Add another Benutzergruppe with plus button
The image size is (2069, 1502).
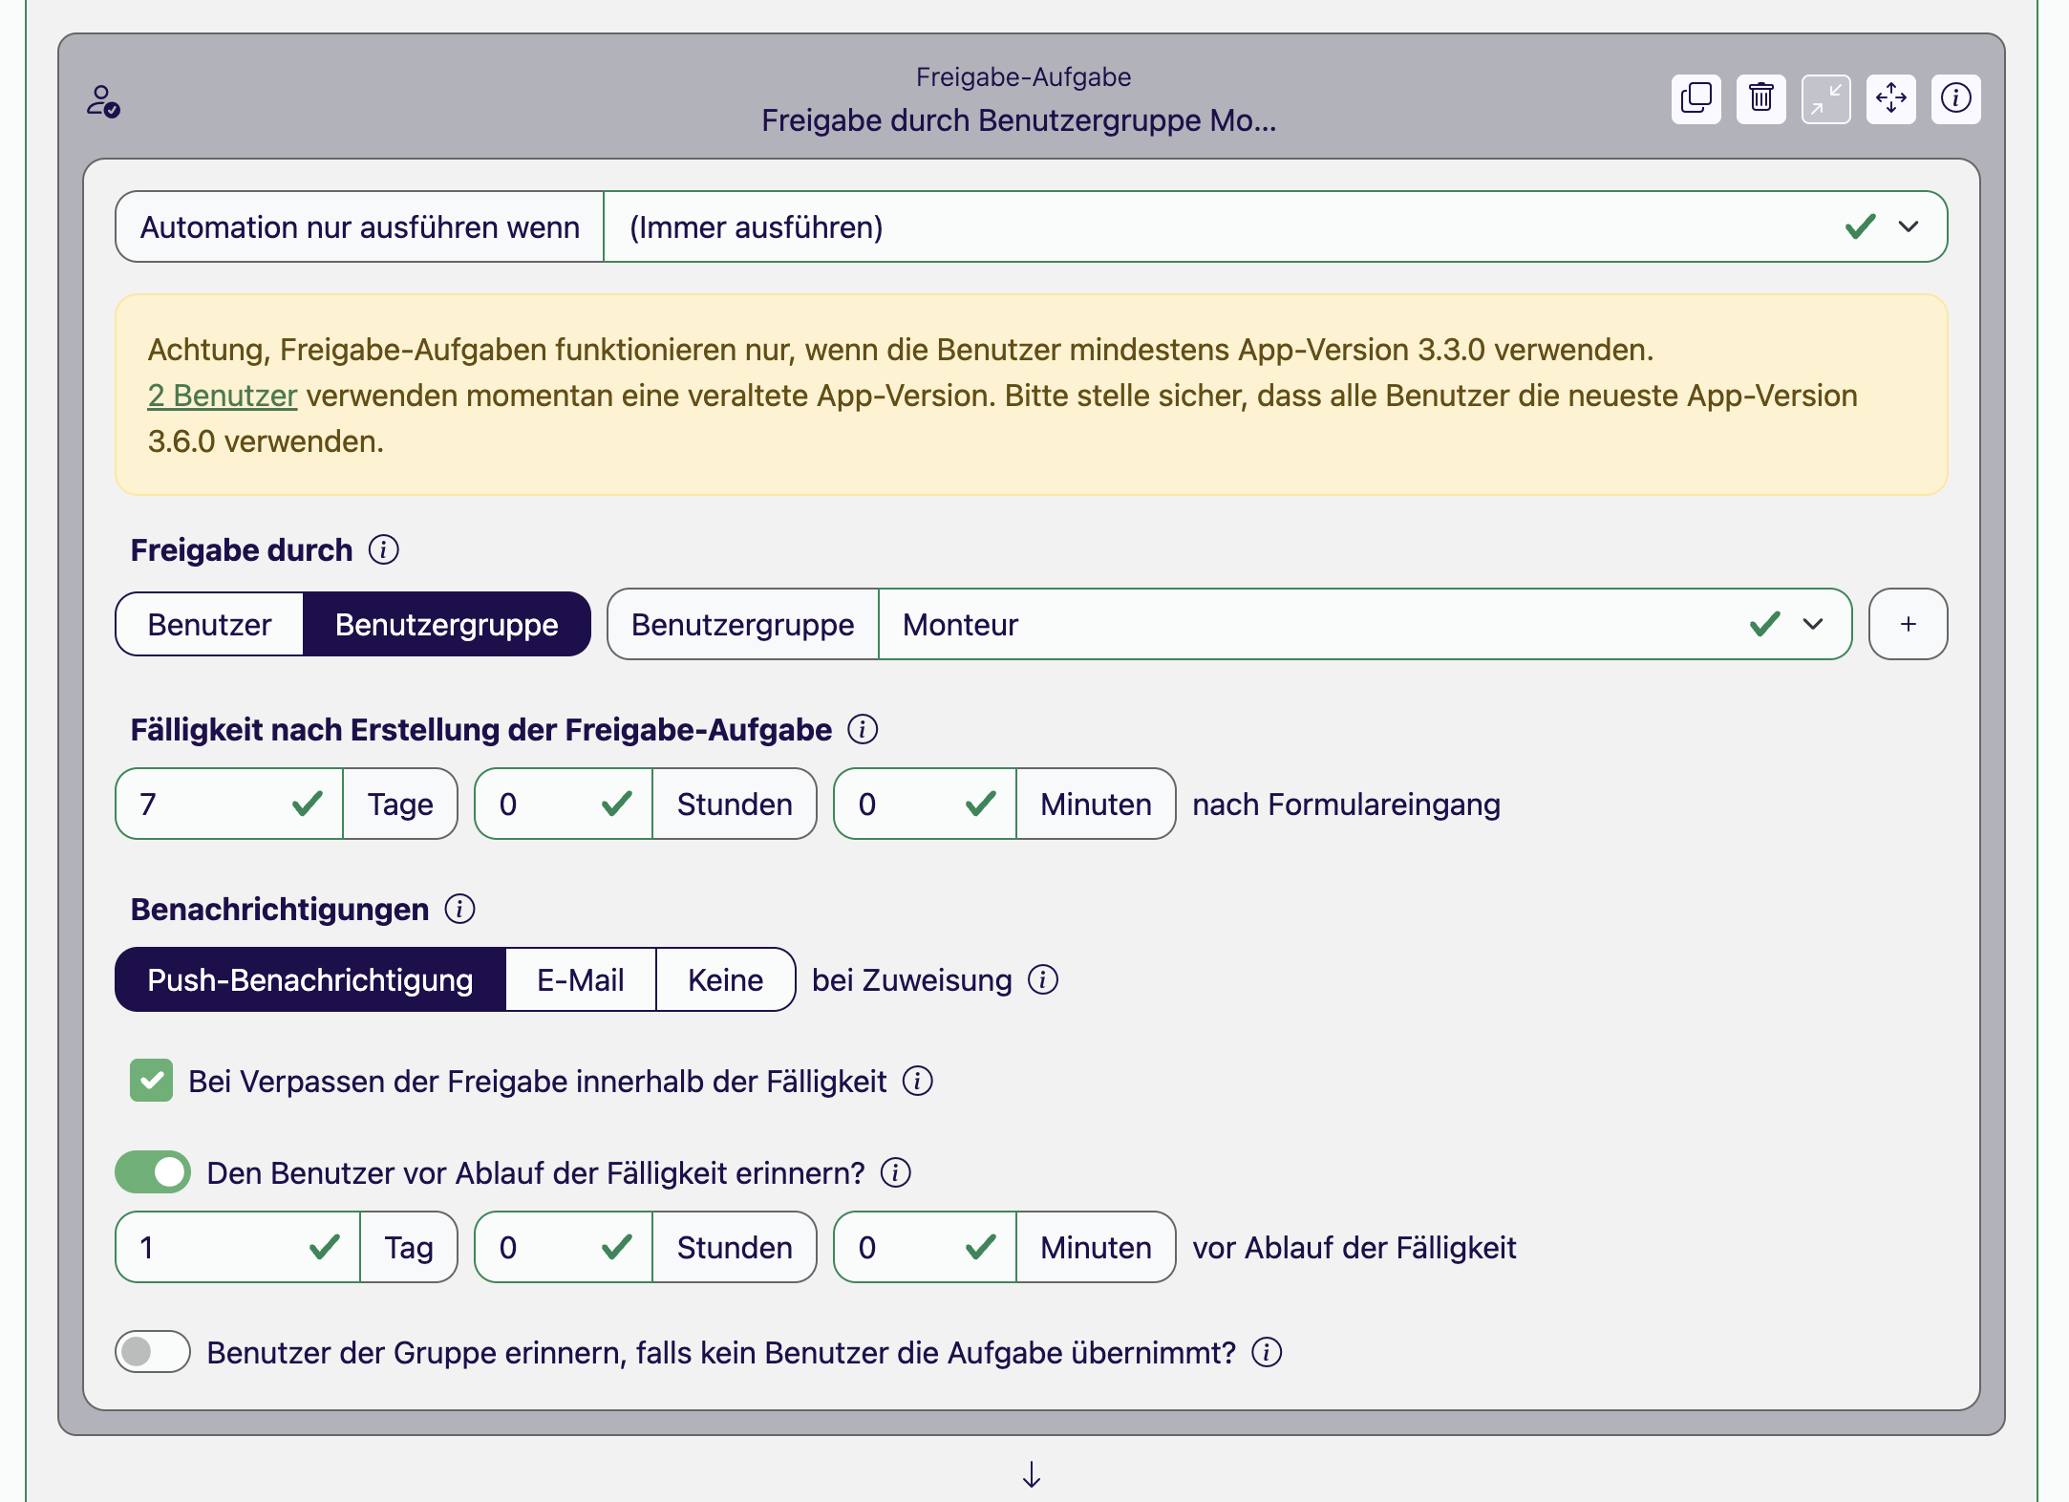(1908, 624)
